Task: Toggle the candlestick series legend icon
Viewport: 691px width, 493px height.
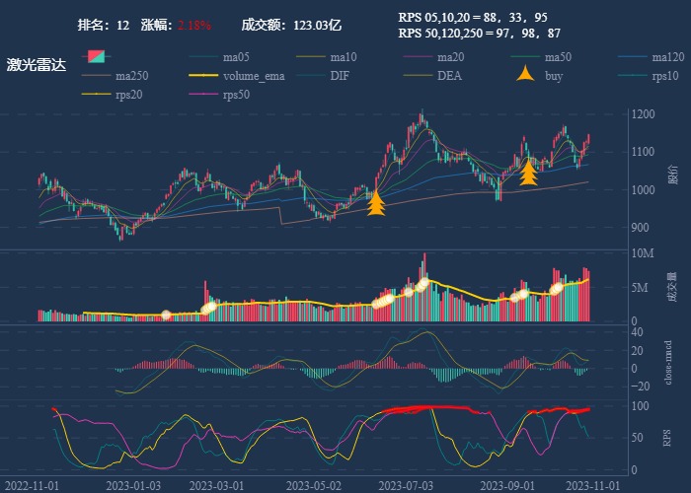Action: pyautogui.click(x=95, y=57)
